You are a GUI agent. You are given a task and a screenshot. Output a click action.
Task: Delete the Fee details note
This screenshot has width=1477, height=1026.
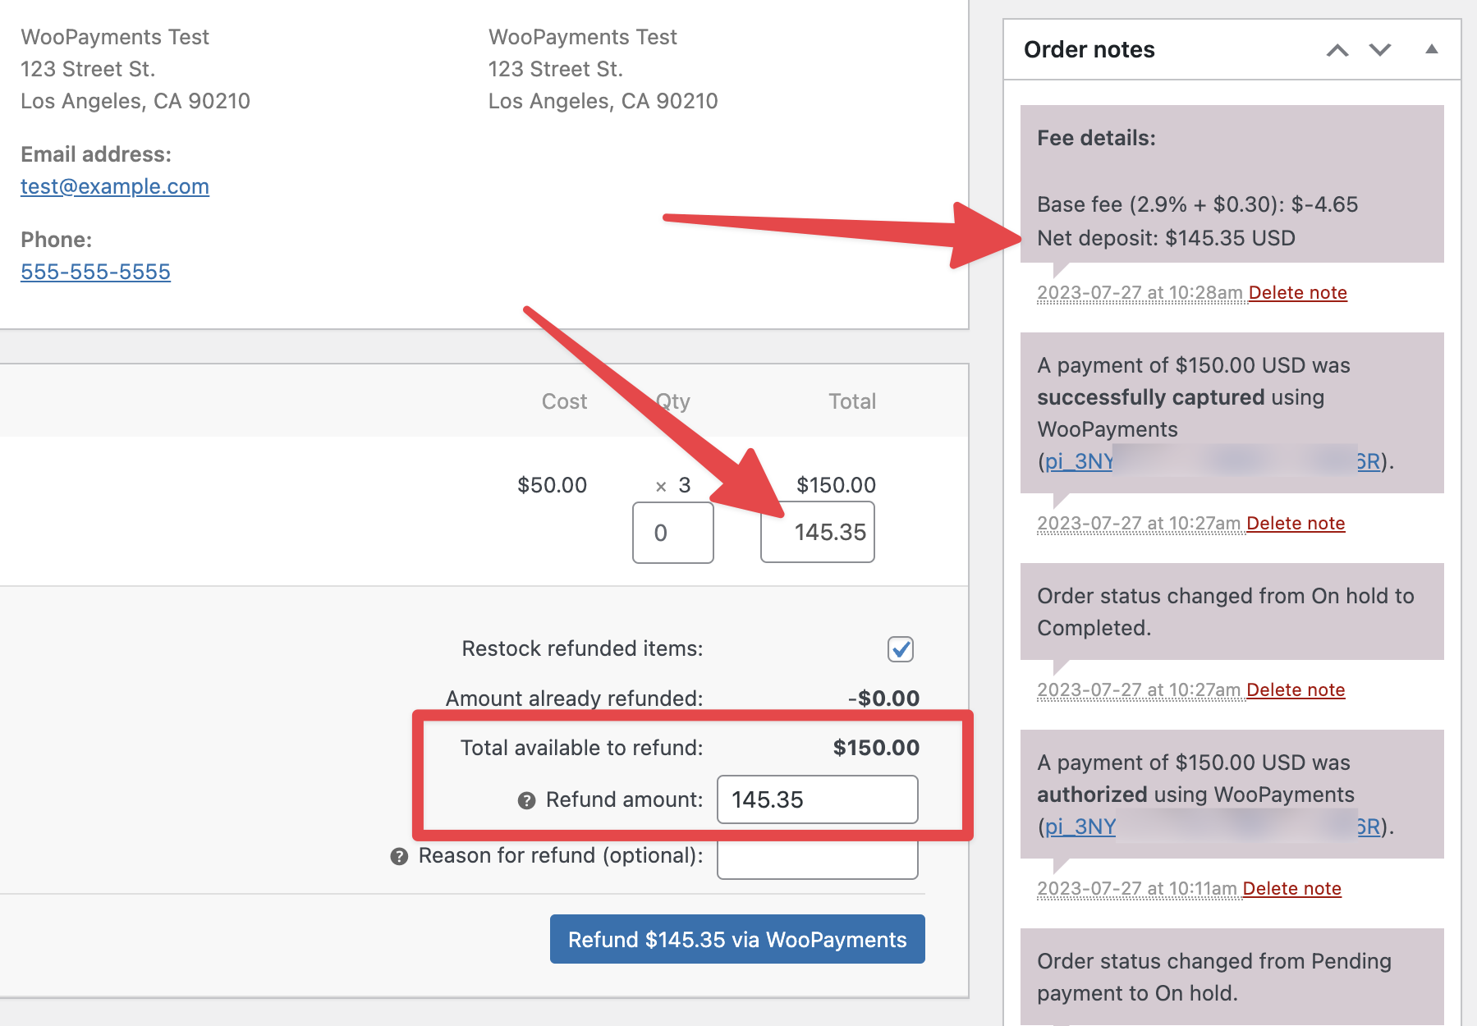click(x=1298, y=293)
